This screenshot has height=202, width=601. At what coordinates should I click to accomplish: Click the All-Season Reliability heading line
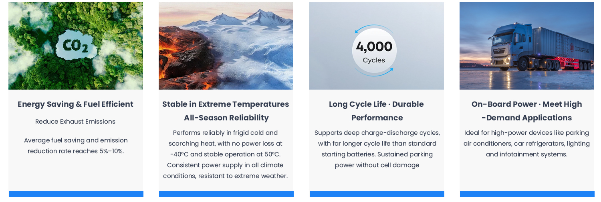[226, 118]
